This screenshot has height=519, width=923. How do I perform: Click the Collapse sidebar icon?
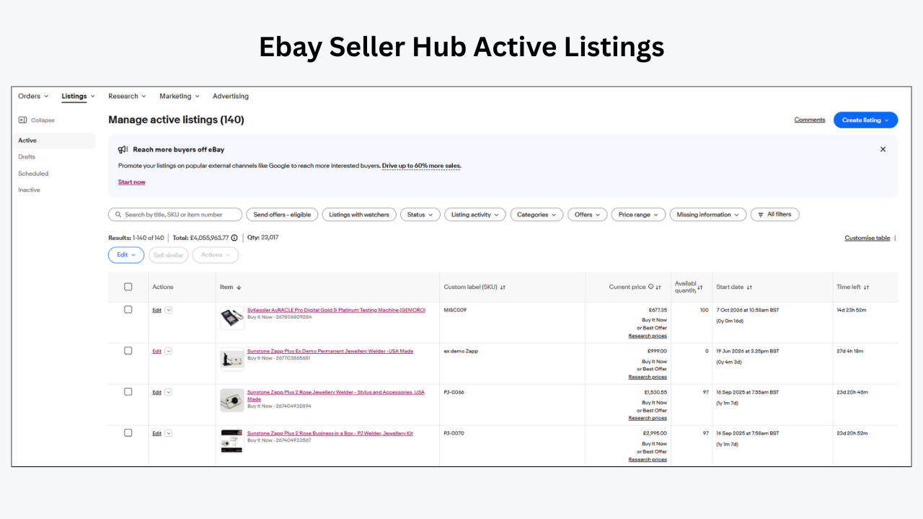22,120
